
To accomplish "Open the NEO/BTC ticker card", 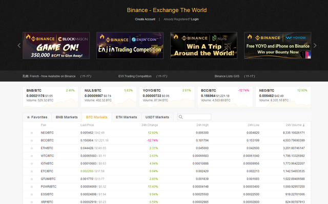I will (x=283, y=97).
